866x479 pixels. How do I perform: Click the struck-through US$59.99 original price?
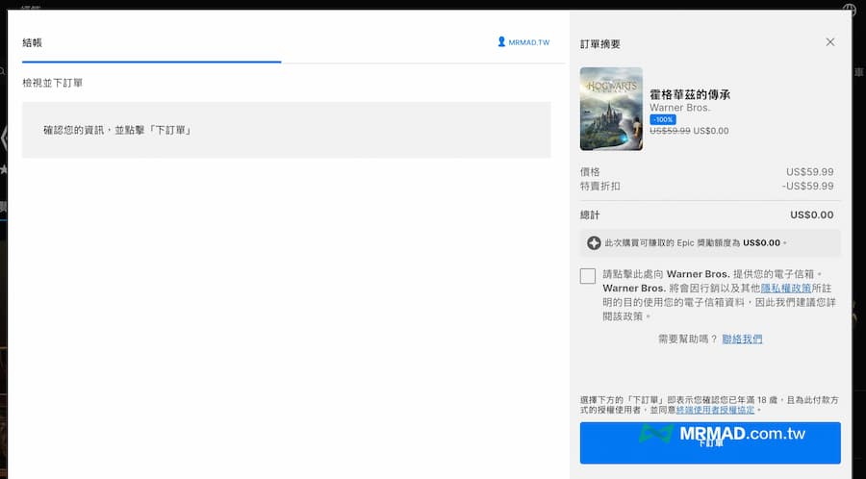click(x=670, y=131)
